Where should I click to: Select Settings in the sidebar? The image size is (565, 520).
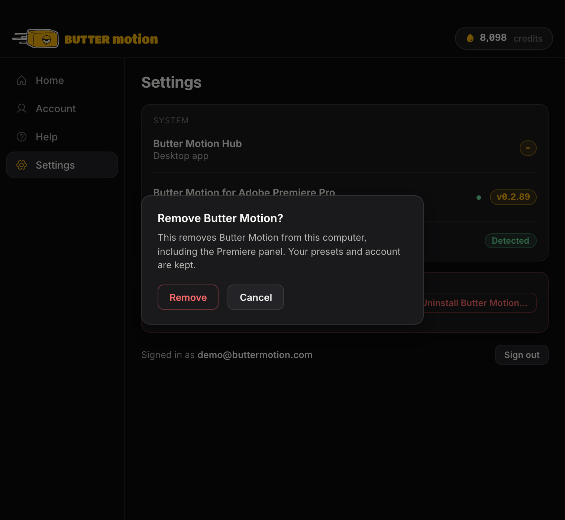[x=62, y=165]
